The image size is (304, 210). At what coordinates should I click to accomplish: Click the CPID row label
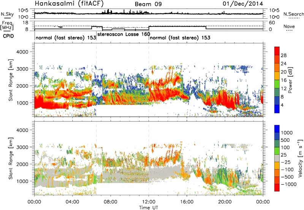8,36
